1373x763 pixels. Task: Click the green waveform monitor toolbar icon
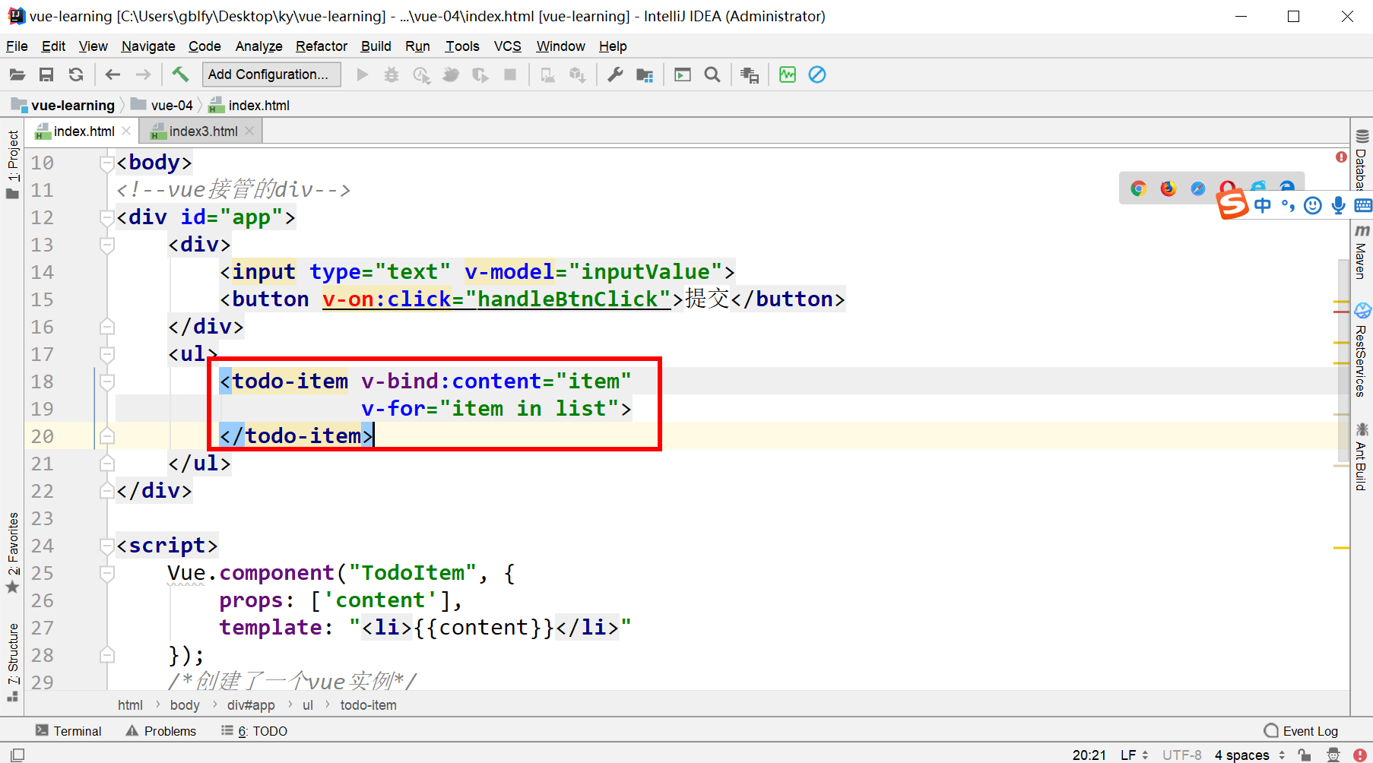tap(788, 74)
